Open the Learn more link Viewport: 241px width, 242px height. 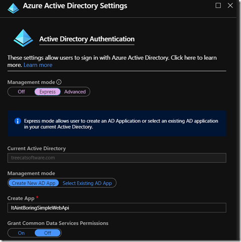pyautogui.click(x=38, y=65)
